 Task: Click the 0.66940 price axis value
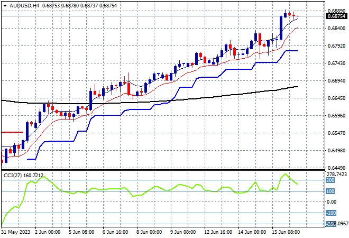coord(336,80)
